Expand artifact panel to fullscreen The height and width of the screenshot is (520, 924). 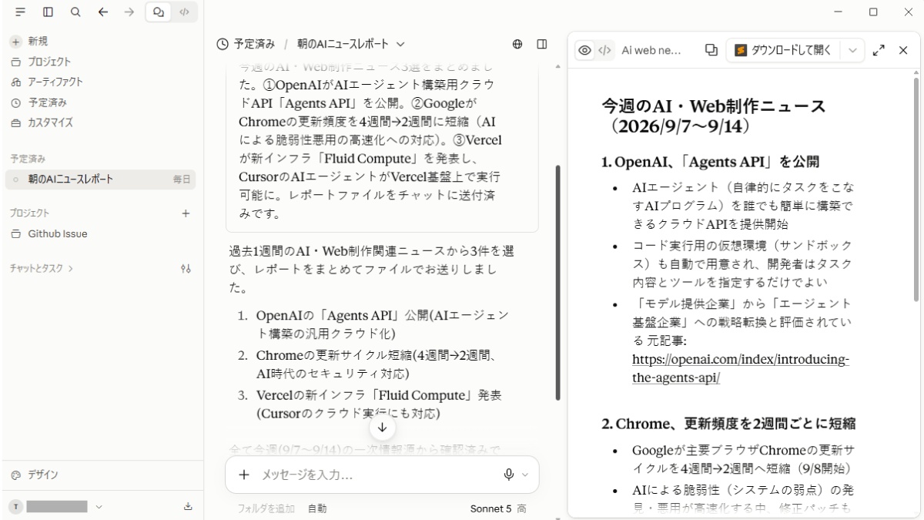(879, 50)
